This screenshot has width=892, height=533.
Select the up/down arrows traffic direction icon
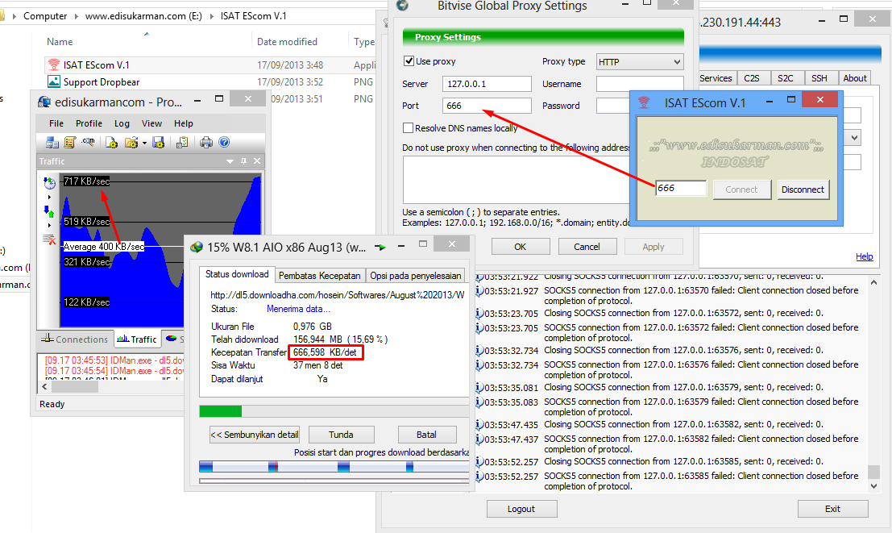[49, 212]
